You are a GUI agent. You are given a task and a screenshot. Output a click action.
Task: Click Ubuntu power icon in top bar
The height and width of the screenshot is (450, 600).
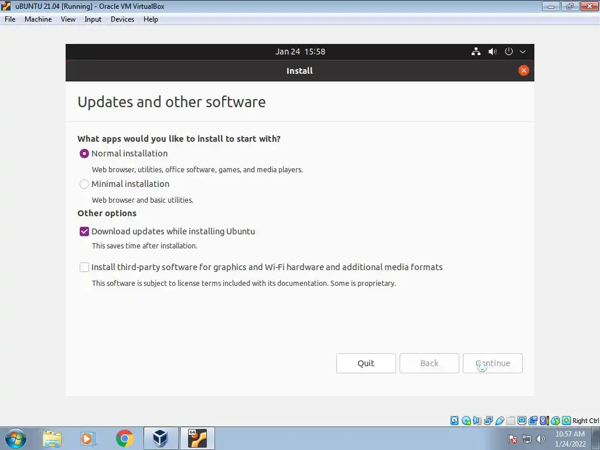click(509, 52)
